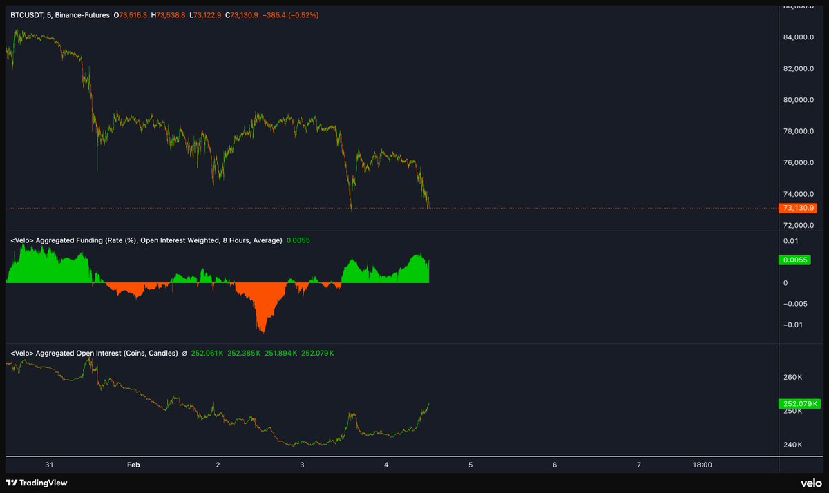Click the legend open interest value 252.079K
Screen dimensions: 829x493
coord(317,353)
